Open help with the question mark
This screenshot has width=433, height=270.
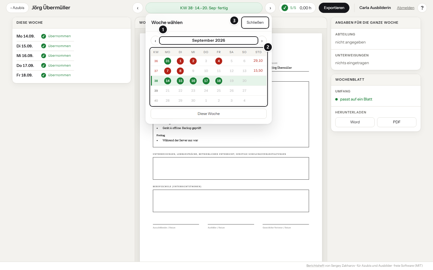coord(422,8)
